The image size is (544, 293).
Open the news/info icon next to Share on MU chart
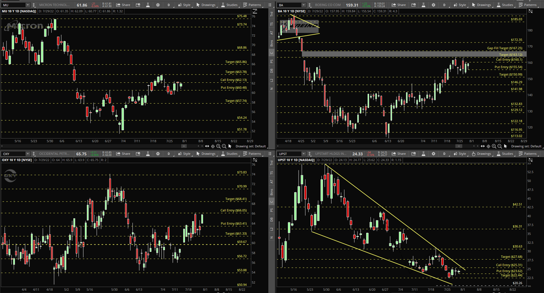coord(138,5)
